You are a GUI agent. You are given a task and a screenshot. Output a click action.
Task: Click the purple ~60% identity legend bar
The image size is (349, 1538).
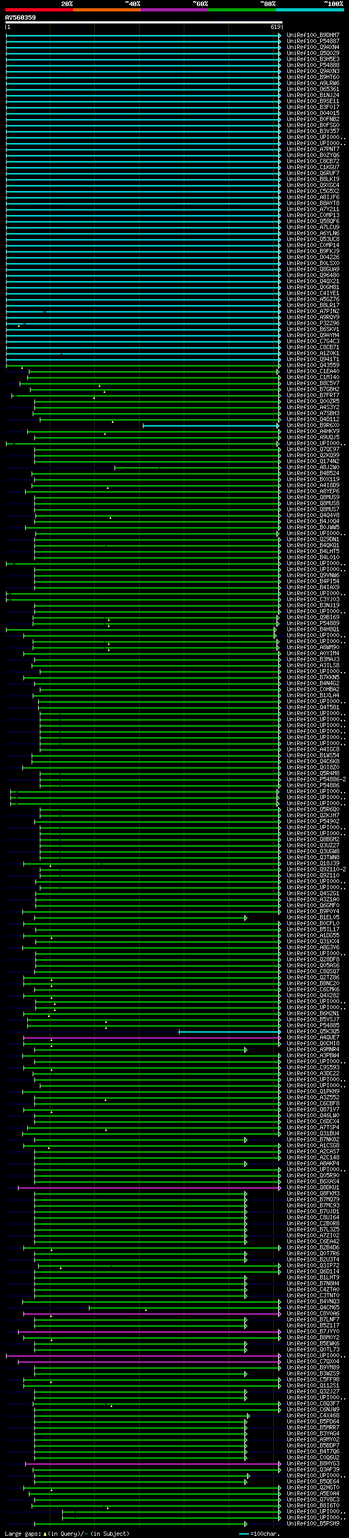click(175, 10)
